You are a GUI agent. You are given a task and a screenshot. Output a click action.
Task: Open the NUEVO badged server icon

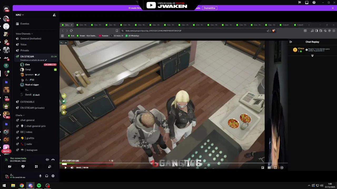pos(6,148)
